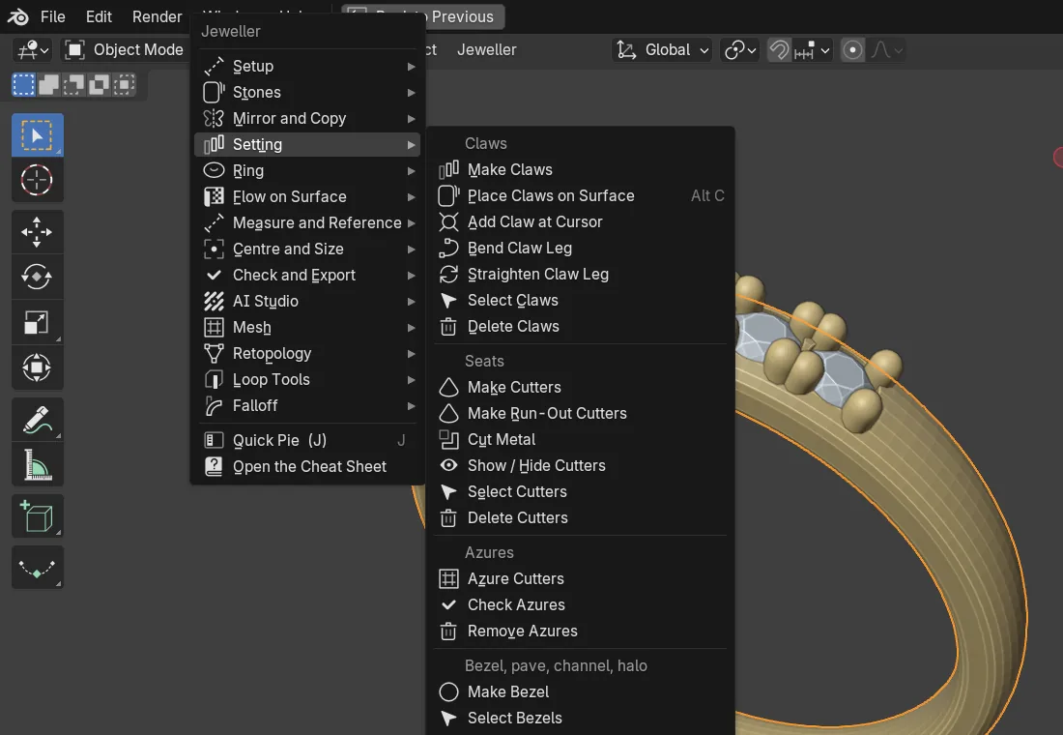This screenshot has height=735, width=1063.
Task: Open the pivot point dropdown
Action: [x=739, y=49]
